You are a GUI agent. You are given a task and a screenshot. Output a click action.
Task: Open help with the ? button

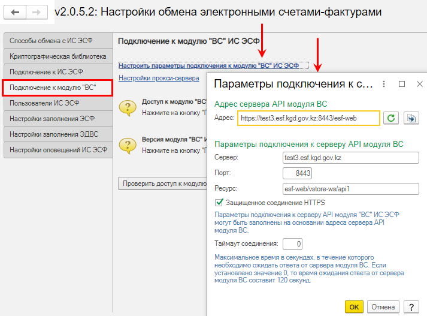pos(411,307)
